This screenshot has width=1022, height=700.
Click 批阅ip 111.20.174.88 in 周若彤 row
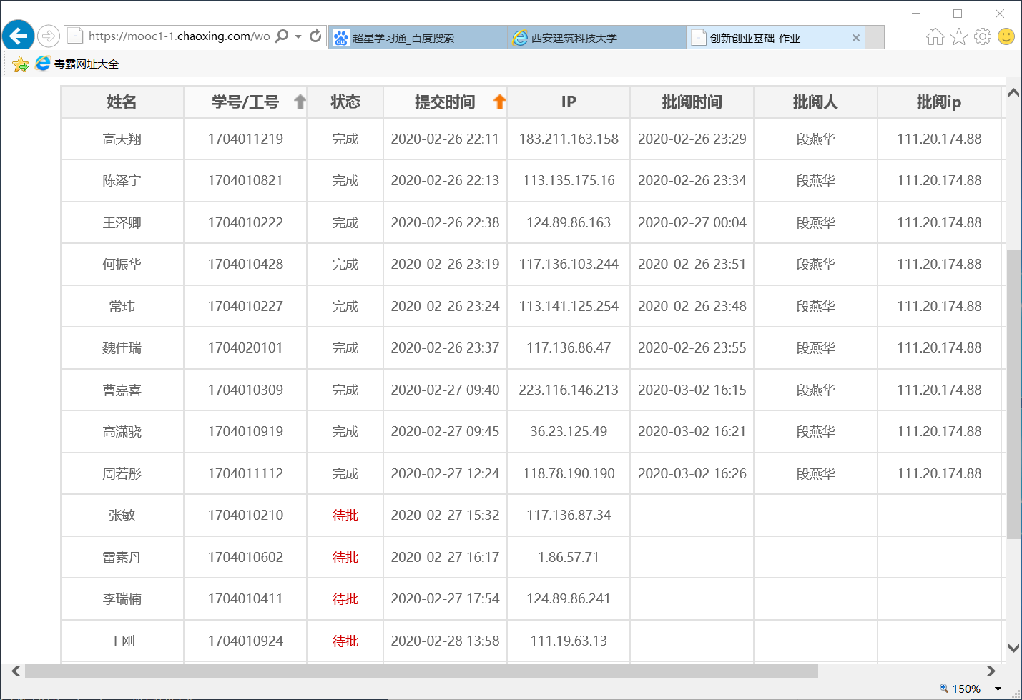coord(939,473)
